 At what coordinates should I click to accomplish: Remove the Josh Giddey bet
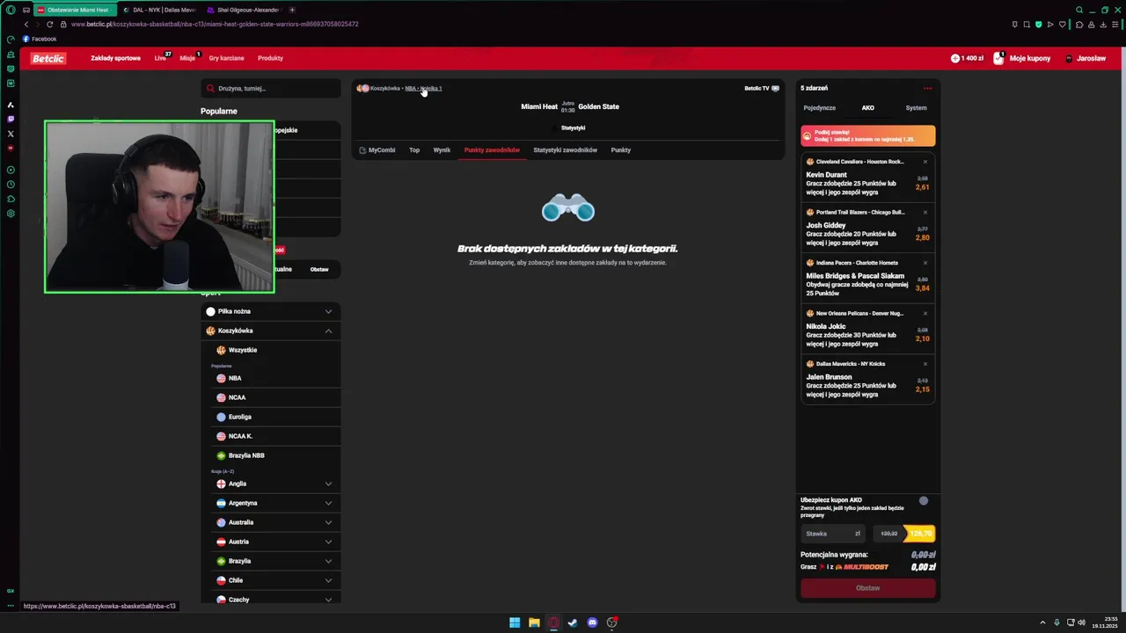coord(925,212)
